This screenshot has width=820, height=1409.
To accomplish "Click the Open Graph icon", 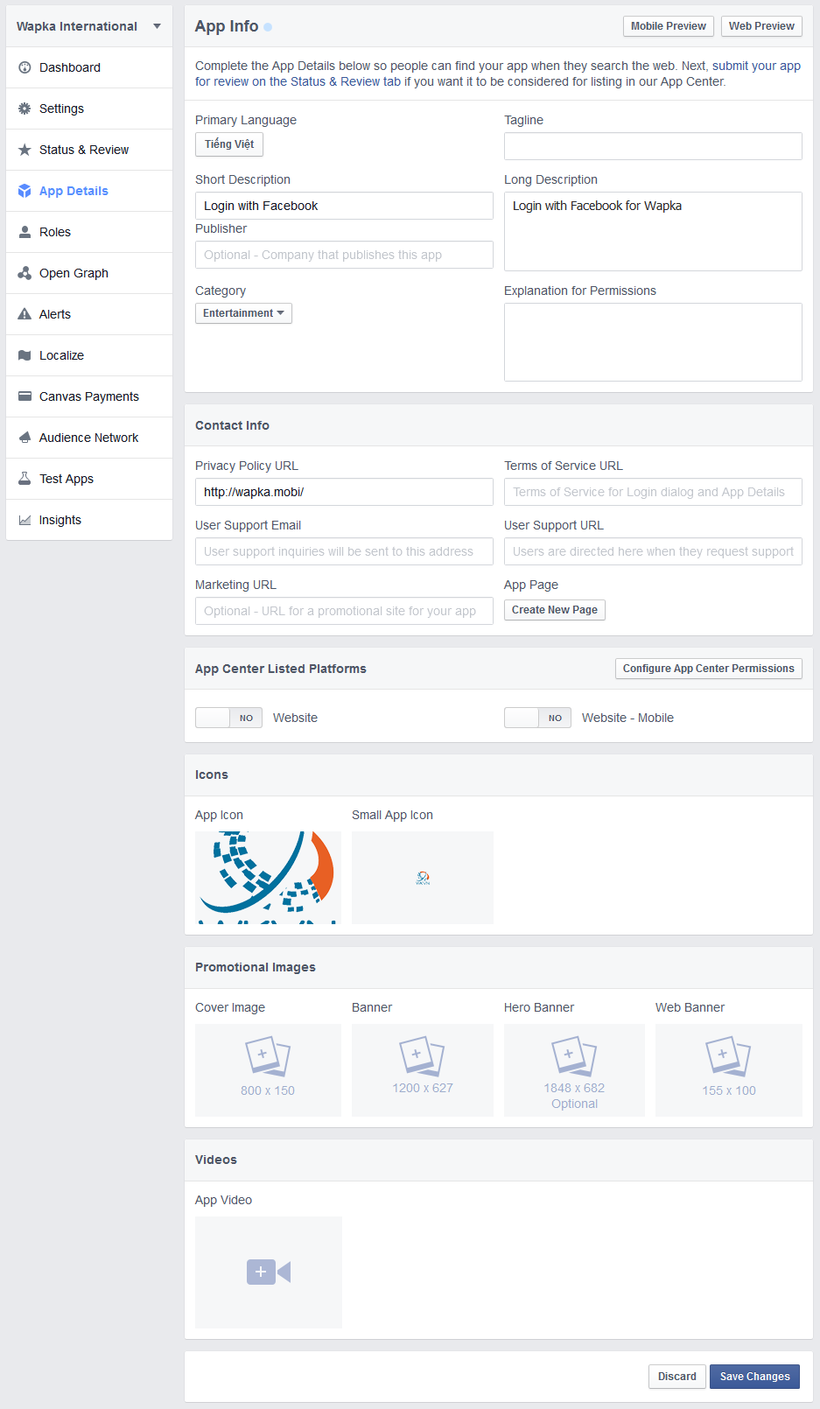I will coord(25,273).
